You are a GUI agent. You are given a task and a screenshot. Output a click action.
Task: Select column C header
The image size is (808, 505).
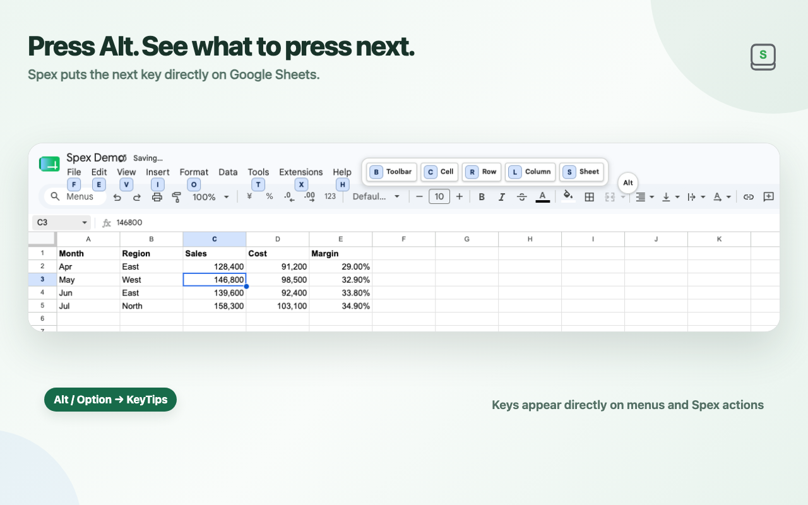pos(215,239)
